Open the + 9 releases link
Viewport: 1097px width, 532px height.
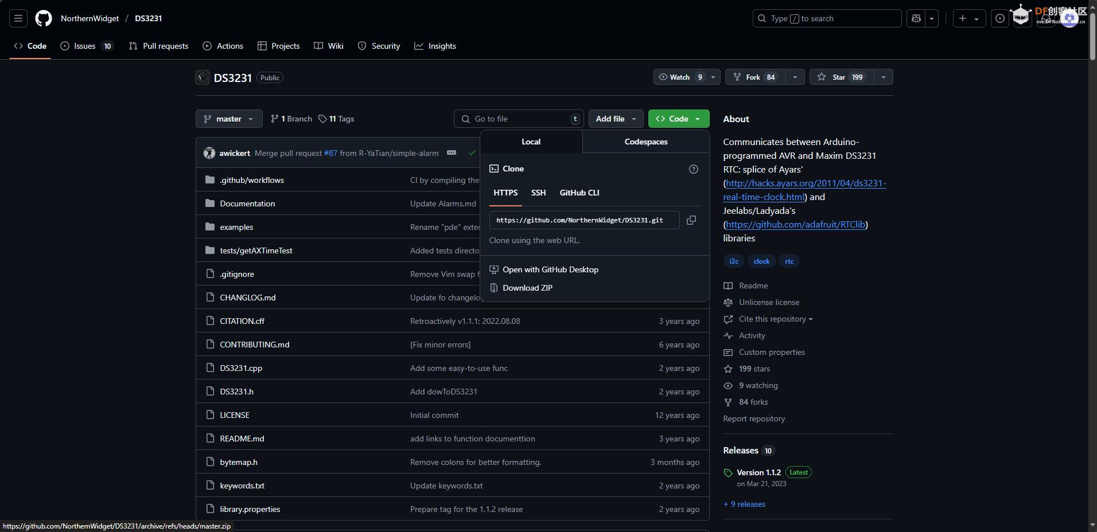(x=744, y=504)
